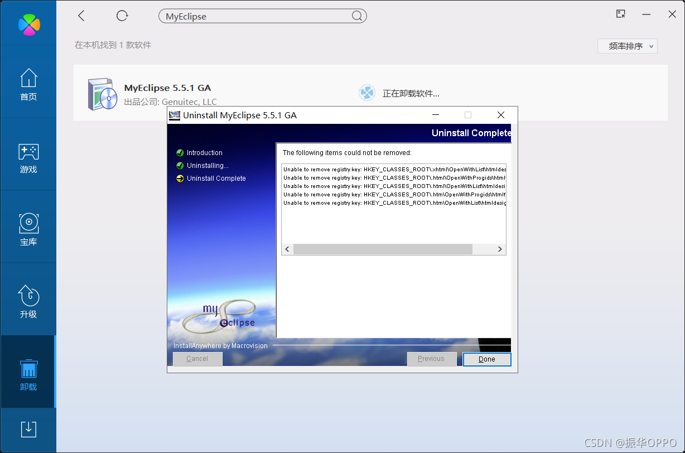Click the MyEclipse logo in uninstaller panel

coord(220,316)
